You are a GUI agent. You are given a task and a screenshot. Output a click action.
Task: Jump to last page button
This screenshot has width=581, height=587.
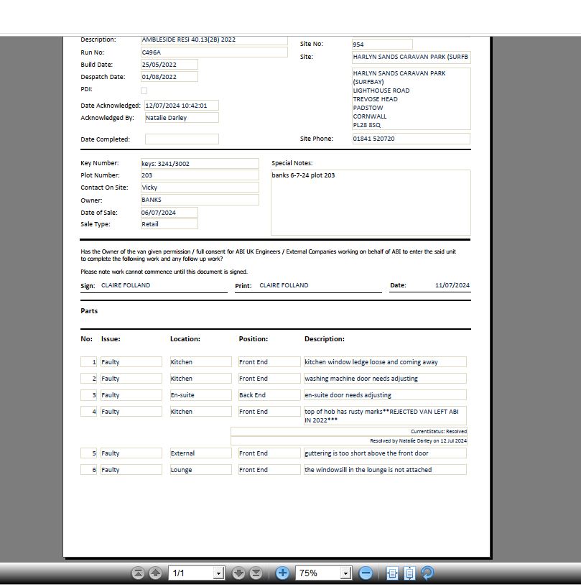coord(256,573)
